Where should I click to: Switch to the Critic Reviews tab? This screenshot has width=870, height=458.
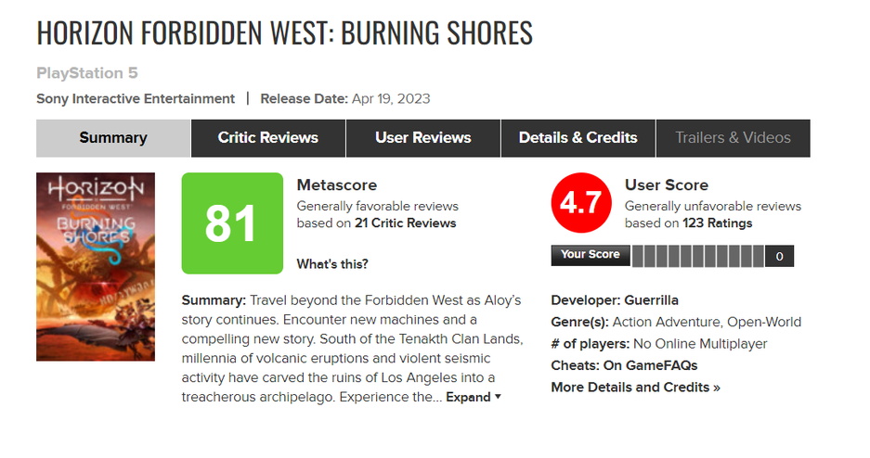(268, 138)
